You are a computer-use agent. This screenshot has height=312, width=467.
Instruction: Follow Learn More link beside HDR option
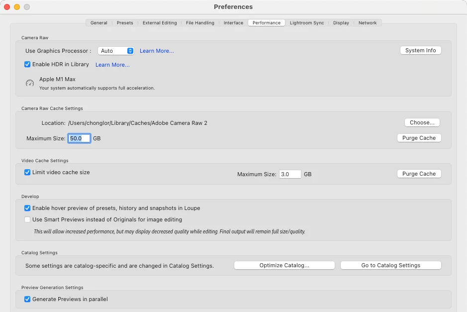point(112,65)
